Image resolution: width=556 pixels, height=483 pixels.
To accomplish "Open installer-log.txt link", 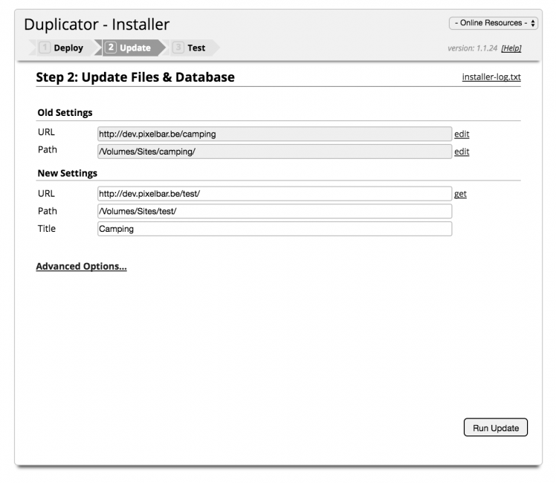I will 491,77.
